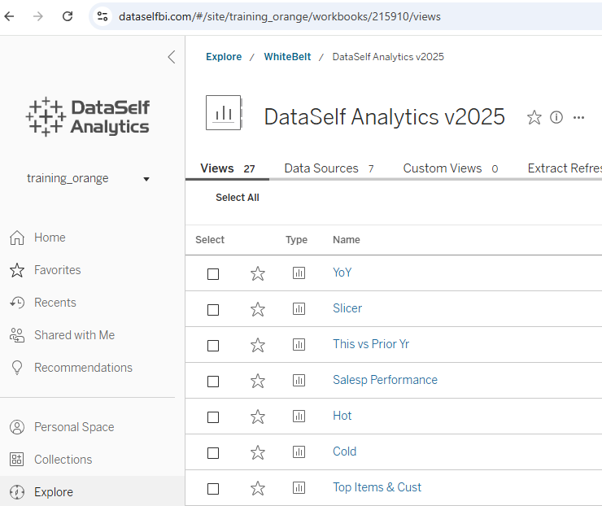602x506 pixels.
Task: Sort by the Type column header
Action: (x=296, y=240)
